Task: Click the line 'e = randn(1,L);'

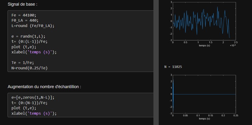Action: [28, 36]
